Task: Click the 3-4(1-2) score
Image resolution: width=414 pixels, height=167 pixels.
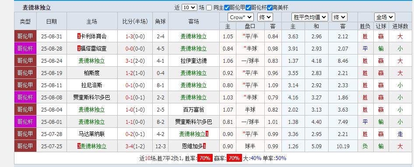Action: tap(135, 146)
